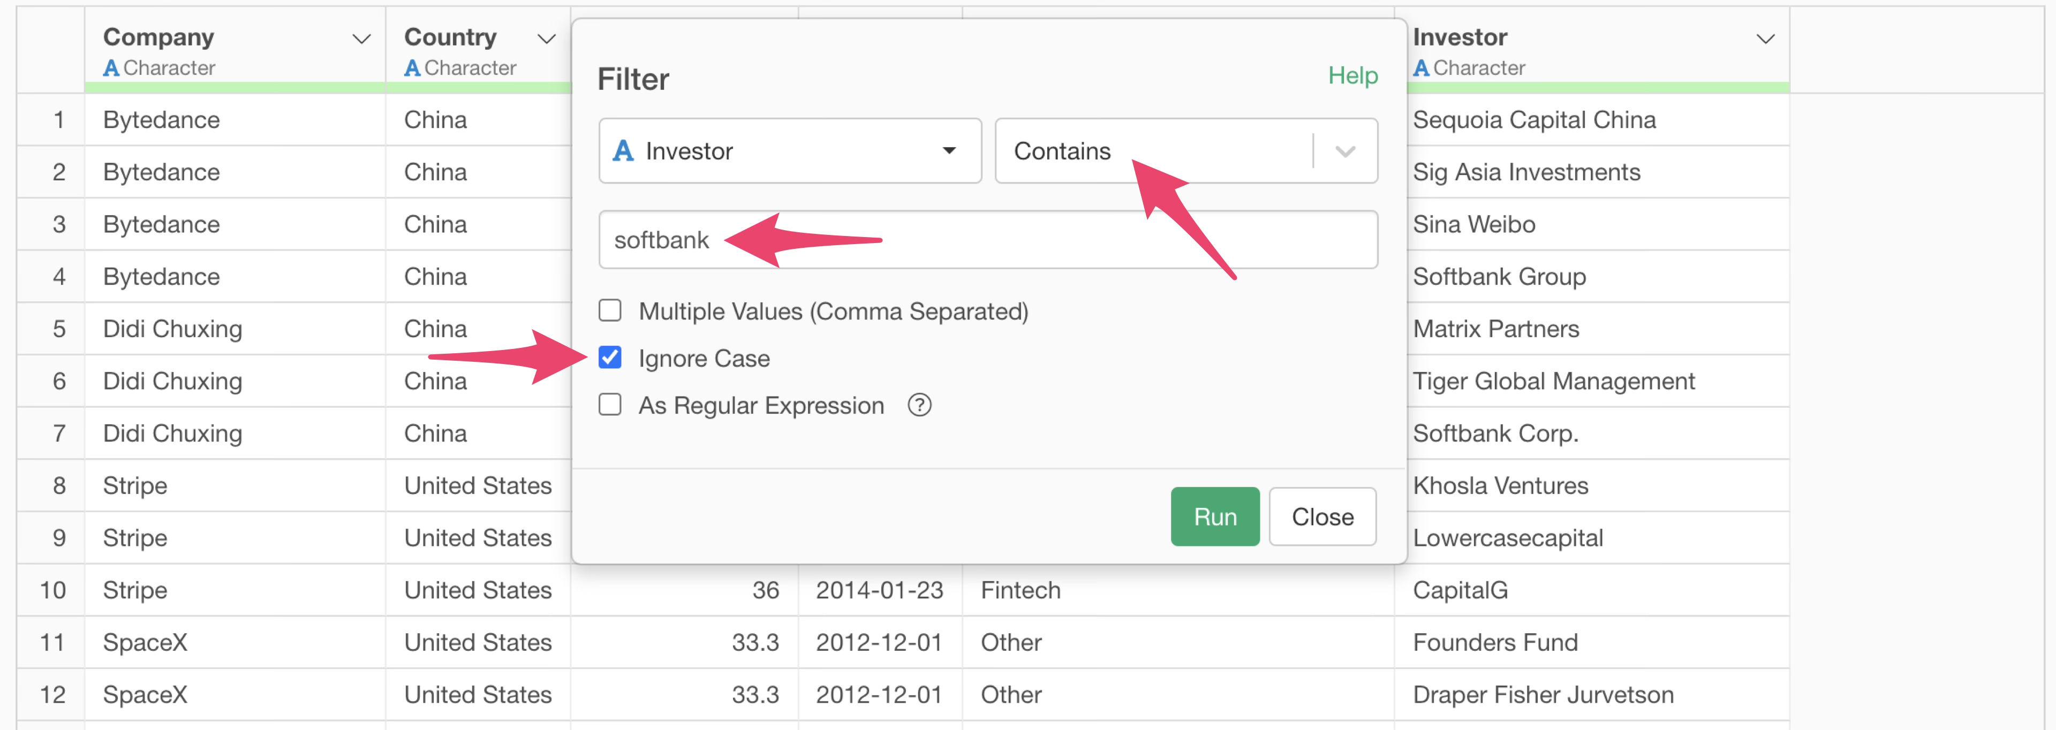This screenshot has height=730, width=2056.
Task: Close the Filter dialog
Action: coord(1322,517)
